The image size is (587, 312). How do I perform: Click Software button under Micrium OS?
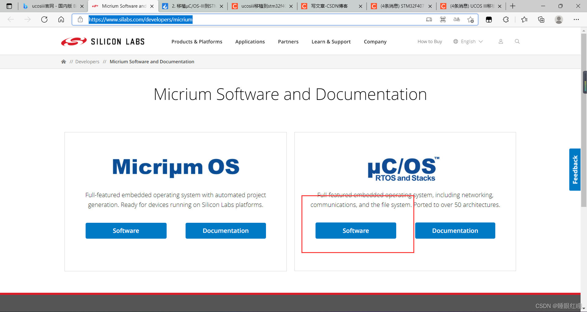pyautogui.click(x=126, y=231)
